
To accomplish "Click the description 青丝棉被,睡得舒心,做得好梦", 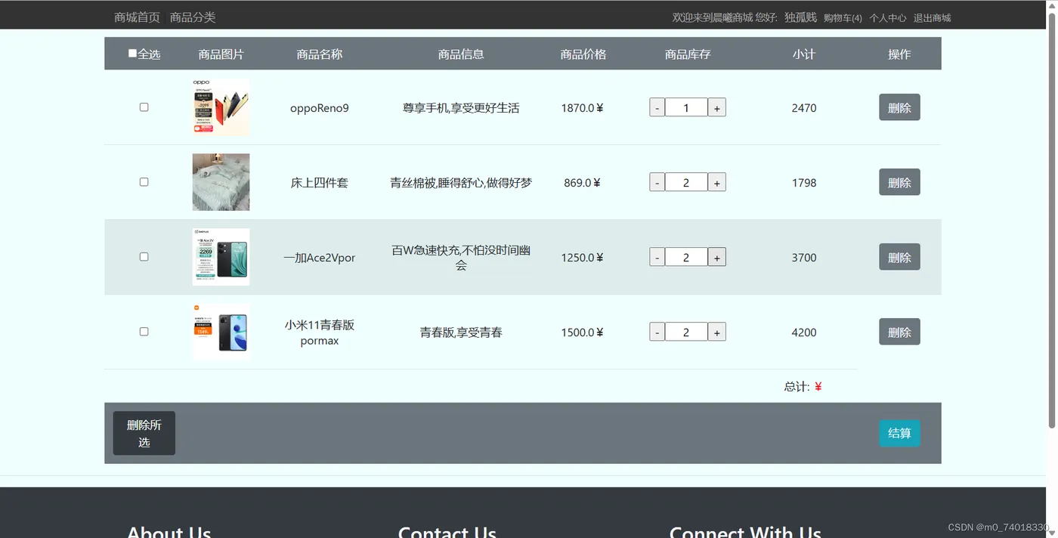I will pos(461,183).
